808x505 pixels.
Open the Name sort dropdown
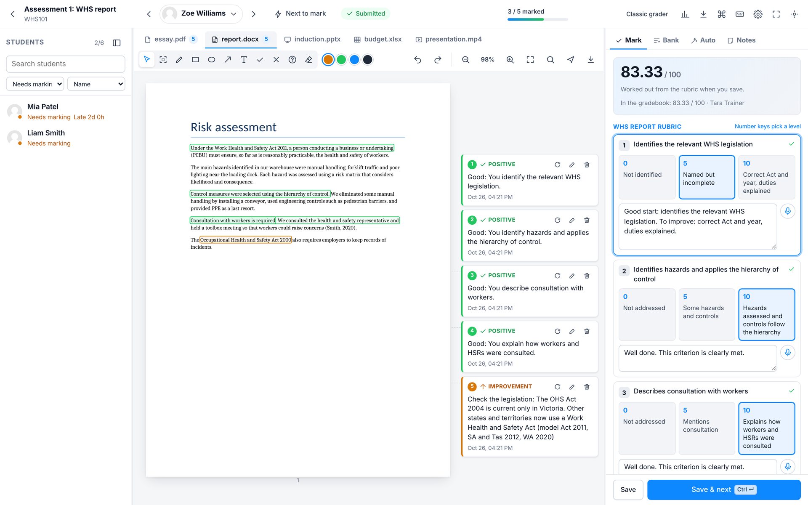(x=96, y=84)
